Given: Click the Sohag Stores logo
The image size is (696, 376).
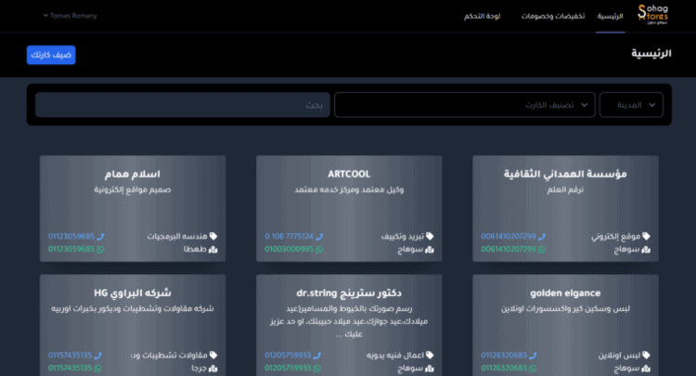Looking at the screenshot, I should [x=652, y=14].
